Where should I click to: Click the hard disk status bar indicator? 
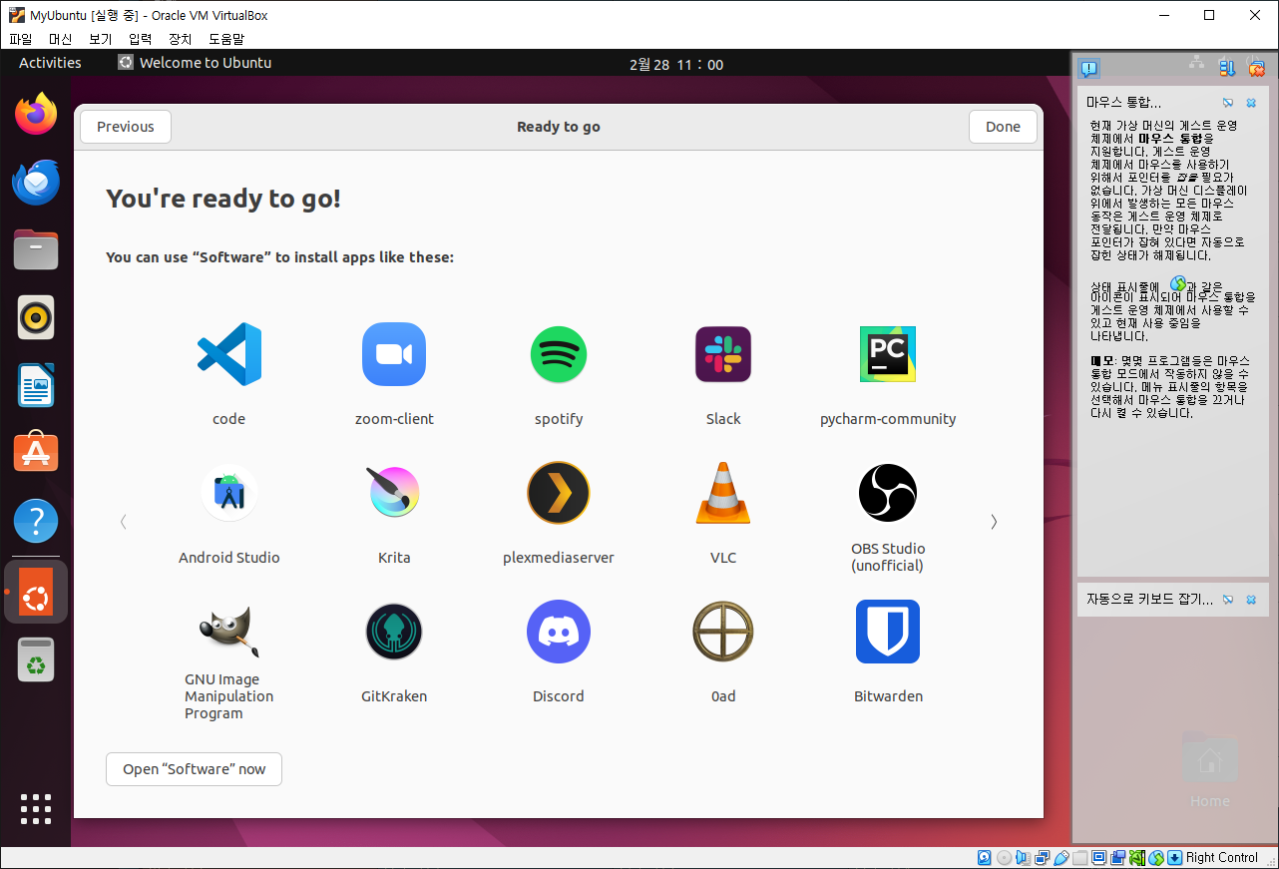[x=985, y=857]
